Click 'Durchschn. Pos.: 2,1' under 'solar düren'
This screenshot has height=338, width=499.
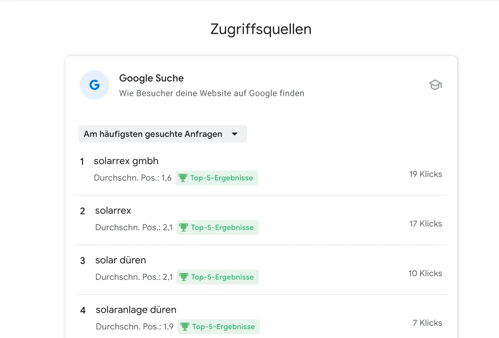pyautogui.click(x=133, y=277)
